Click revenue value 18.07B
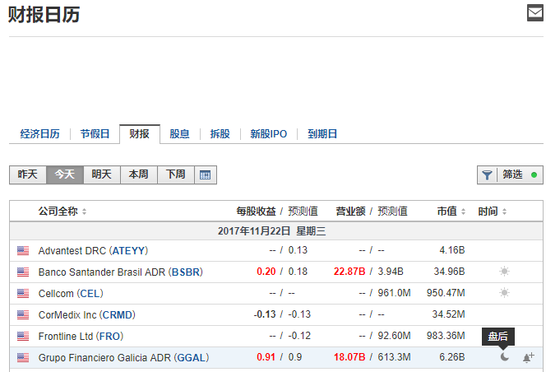Screen dimensions: 546x372 click(x=349, y=357)
